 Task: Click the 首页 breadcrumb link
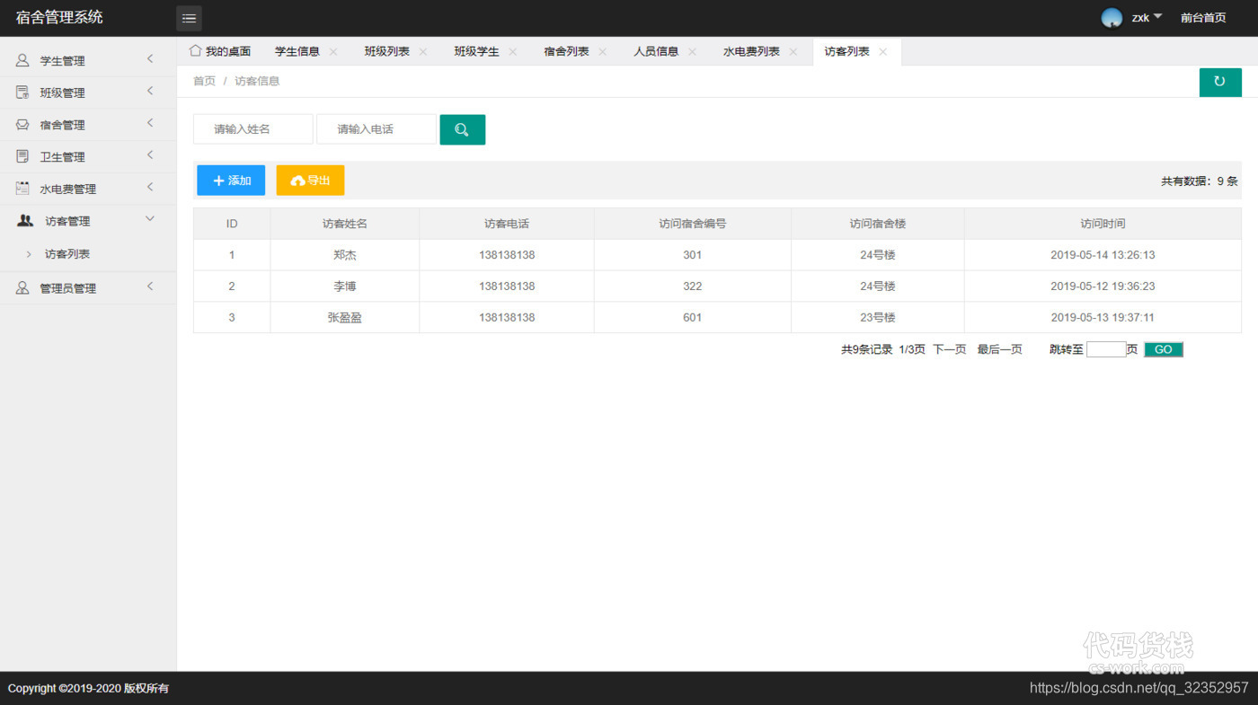[x=205, y=81]
